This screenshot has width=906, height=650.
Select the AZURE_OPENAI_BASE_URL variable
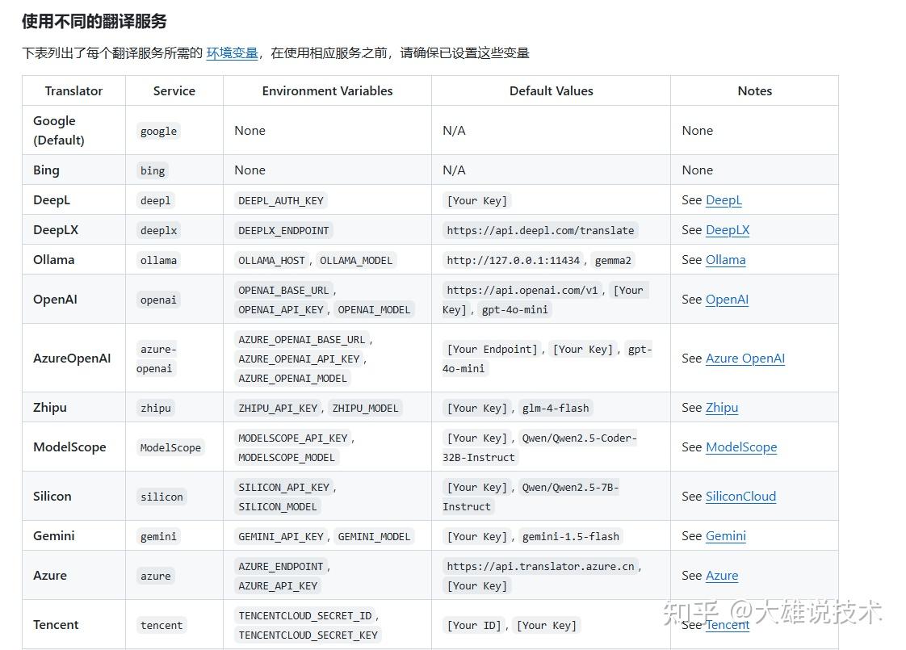pyautogui.click(x=302, y=340)
